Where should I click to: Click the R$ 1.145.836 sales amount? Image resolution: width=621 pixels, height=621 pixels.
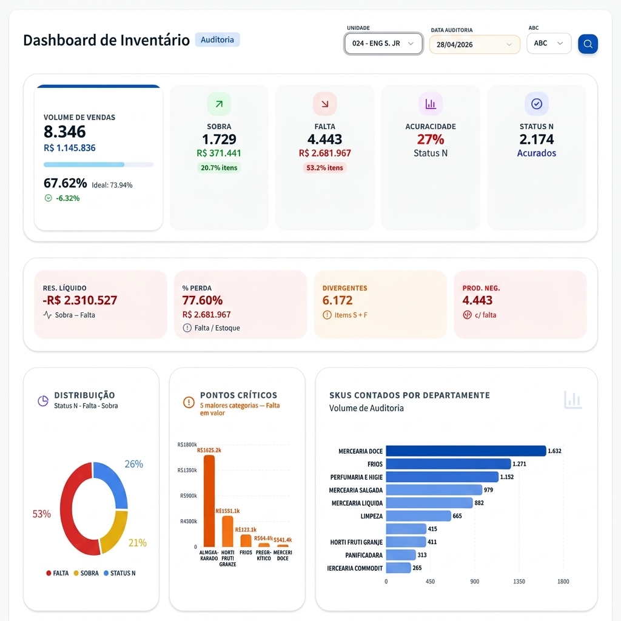tap(70, 148)
